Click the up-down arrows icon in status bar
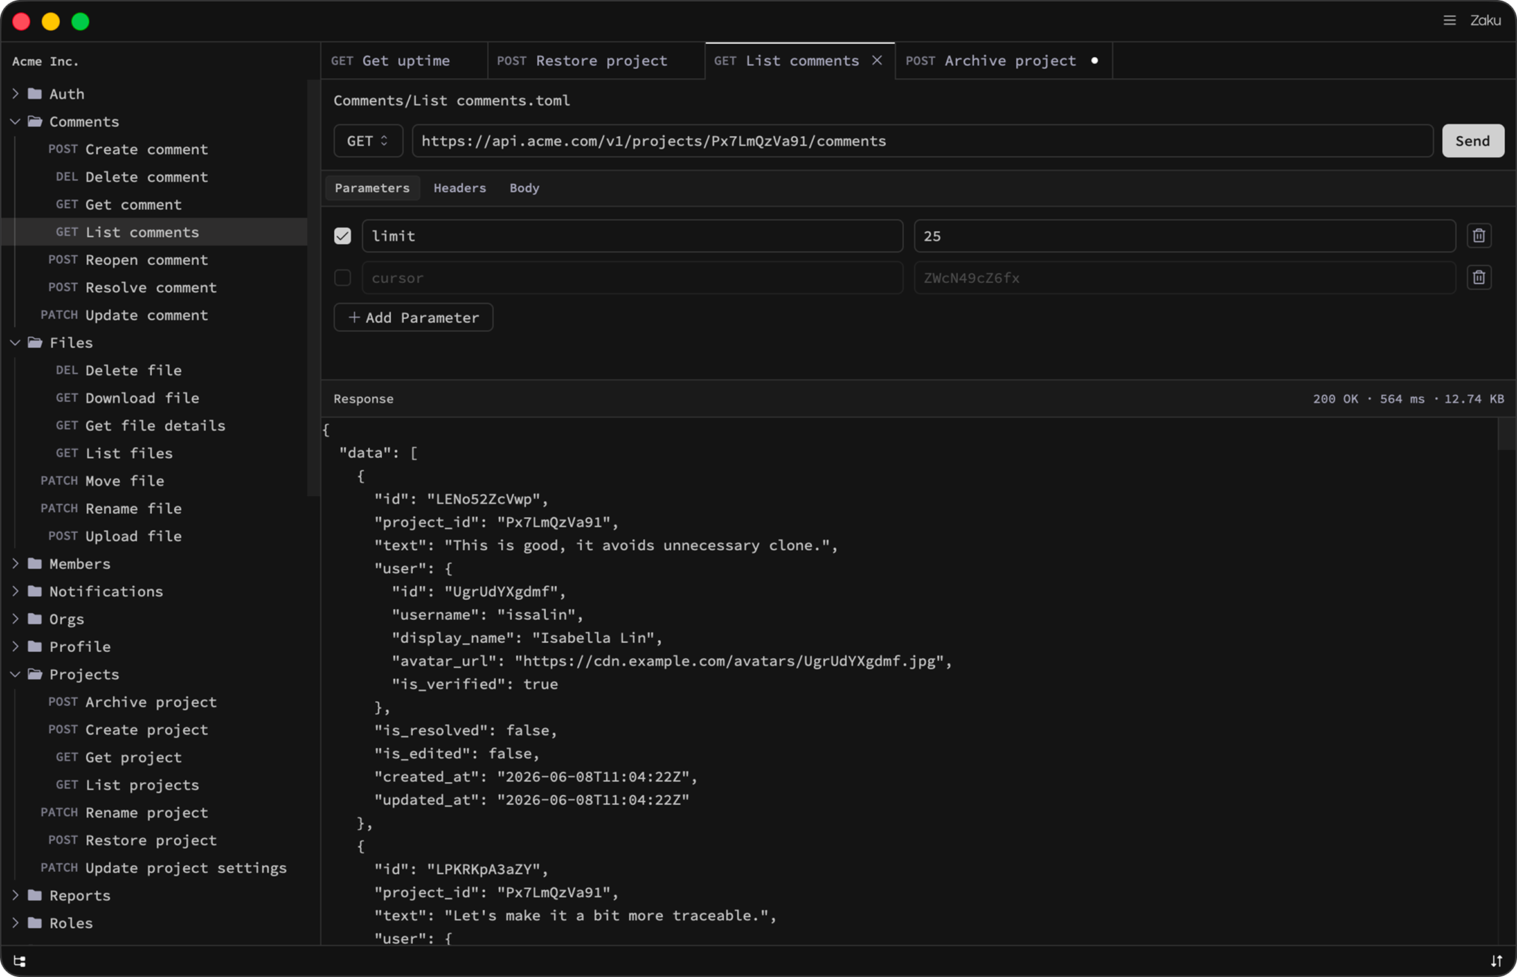The height and width of the screenshot is (977, 1517). 1496,961
